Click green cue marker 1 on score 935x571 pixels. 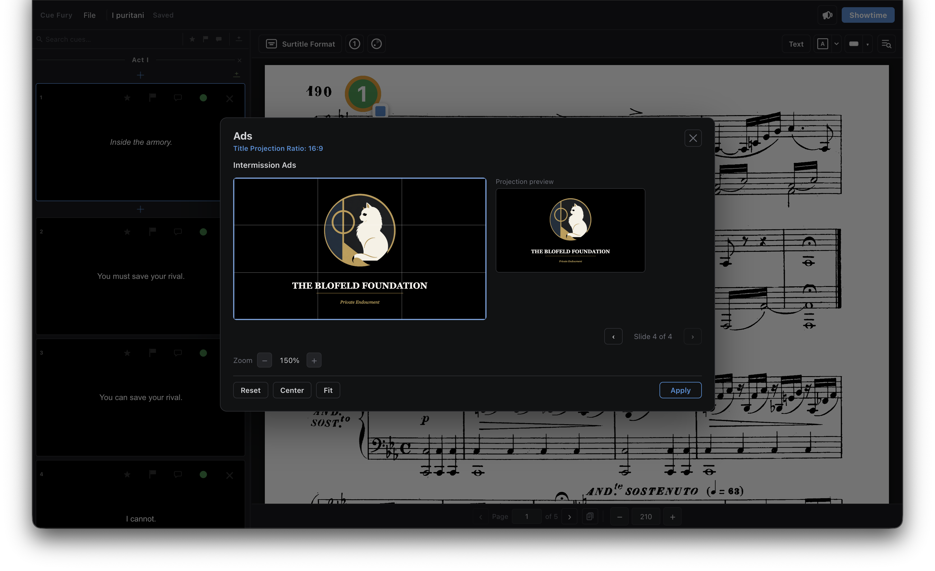362,93
